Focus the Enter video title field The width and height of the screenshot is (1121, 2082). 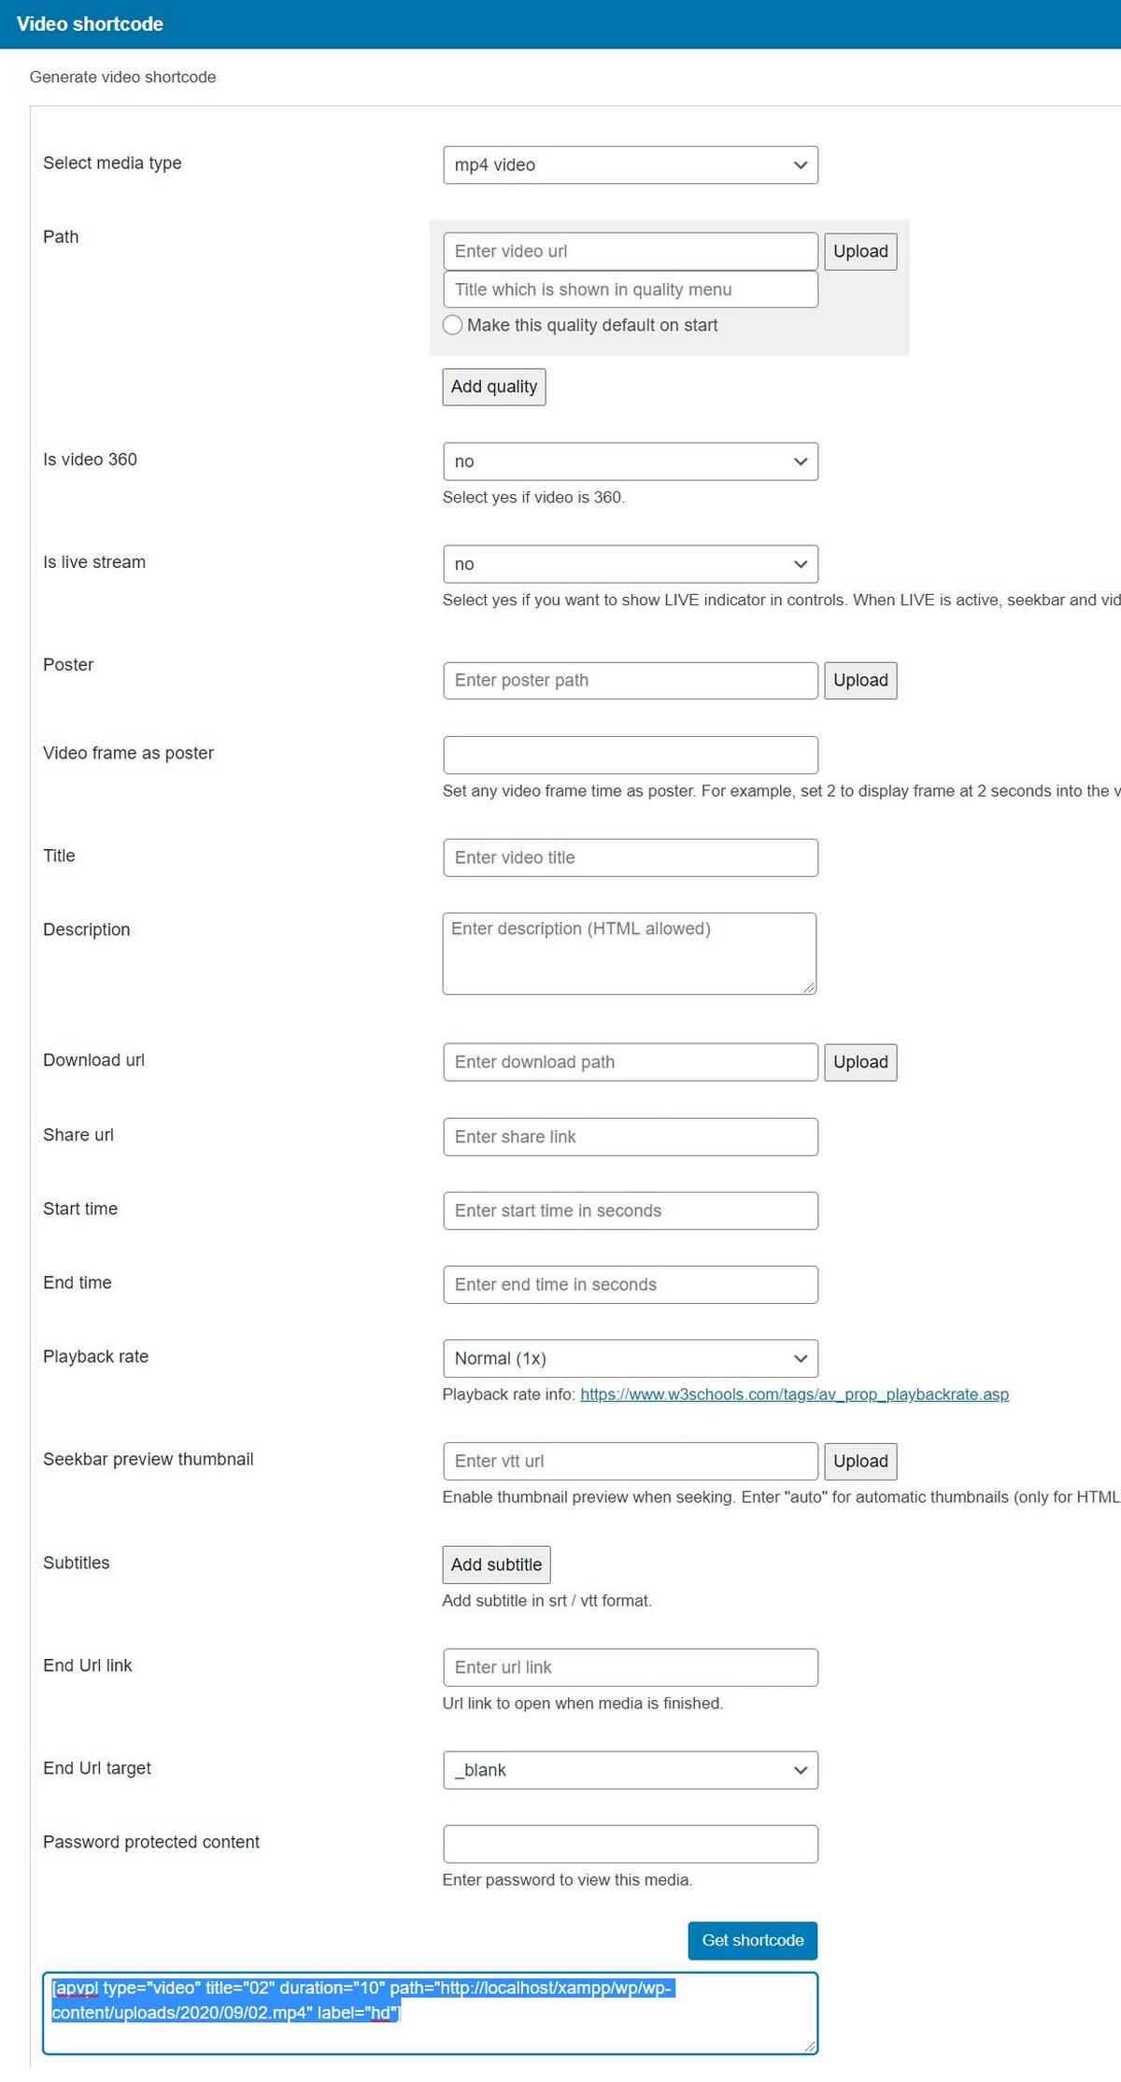(631, 857)
